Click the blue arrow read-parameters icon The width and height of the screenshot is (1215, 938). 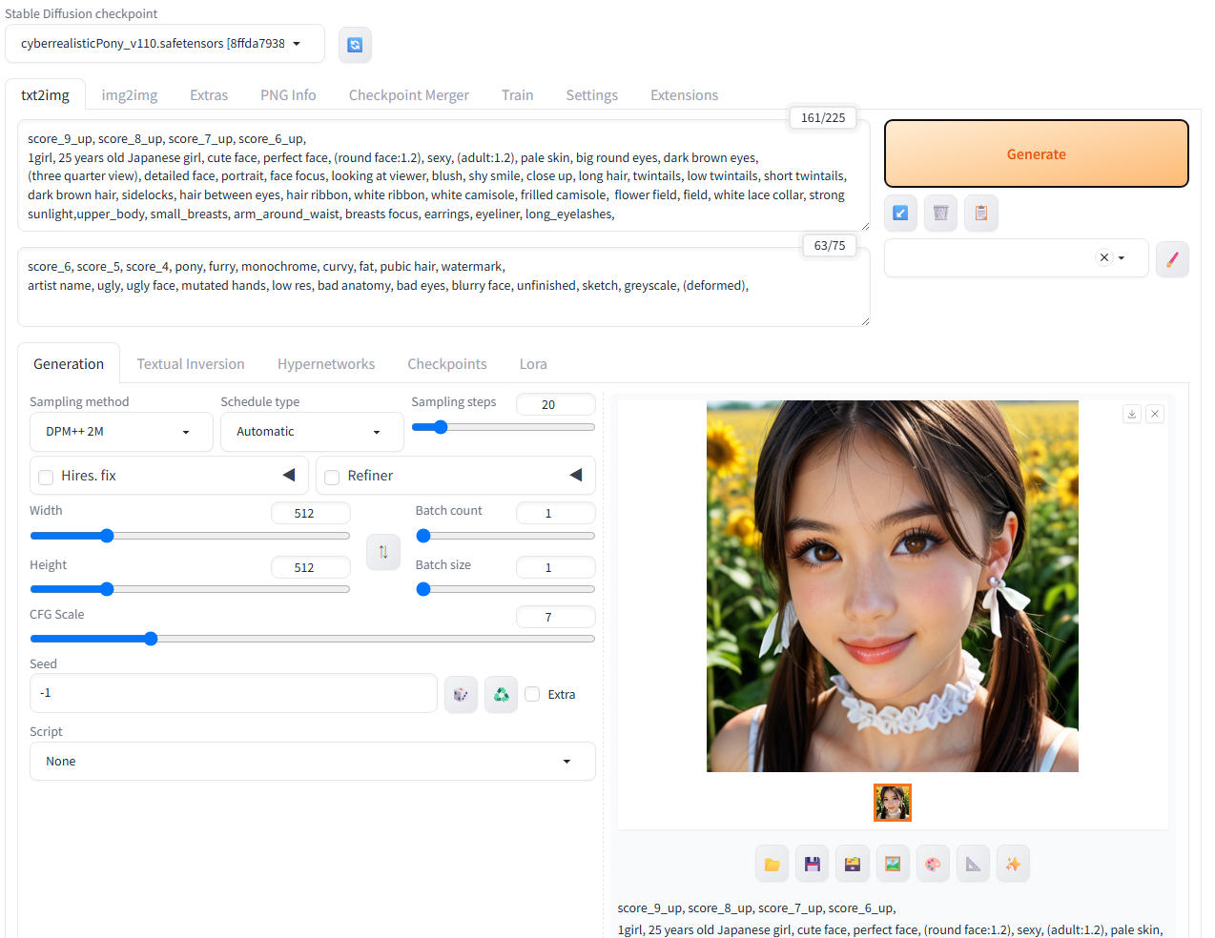point(900,213)
